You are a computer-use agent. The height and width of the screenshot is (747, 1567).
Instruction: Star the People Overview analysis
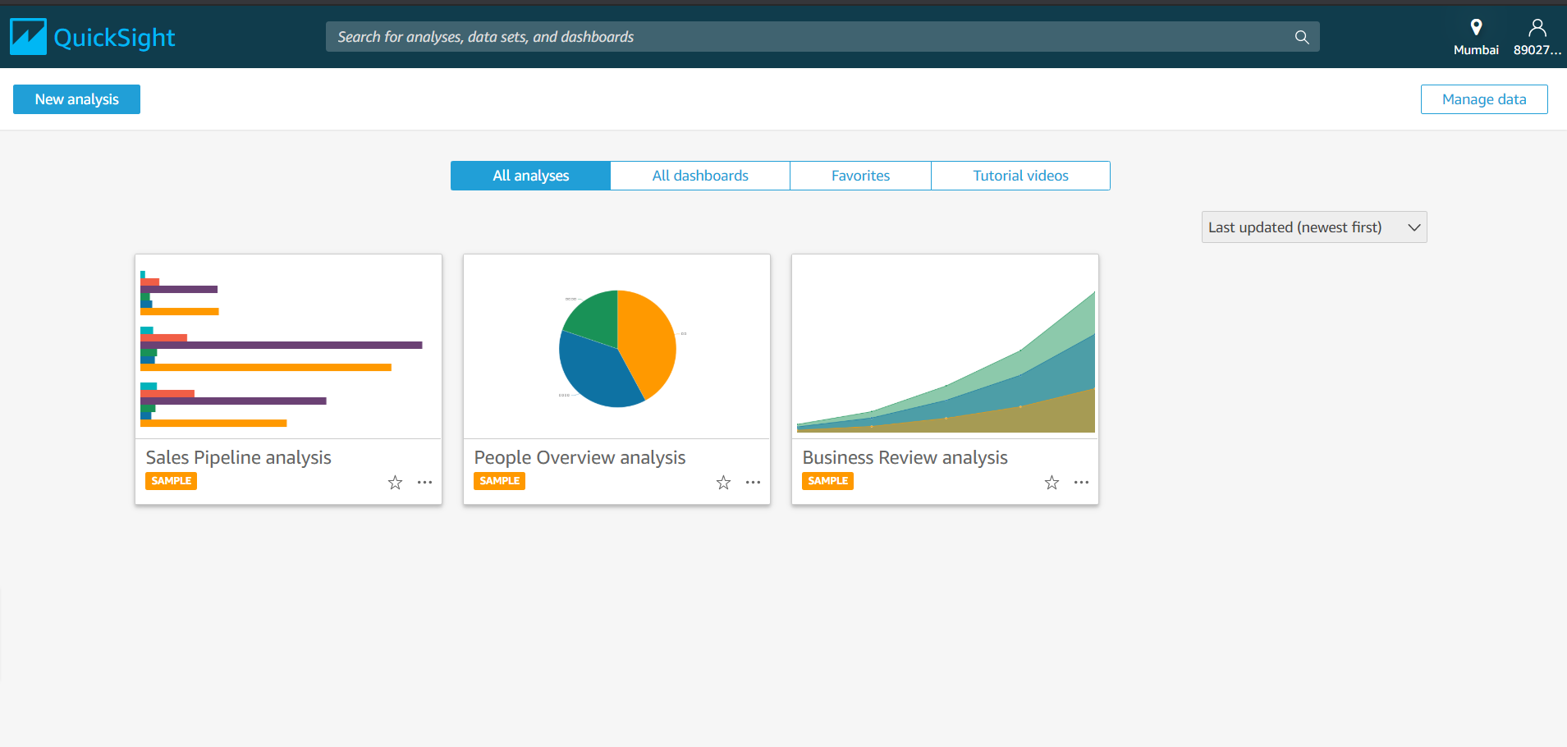[723, 483]
